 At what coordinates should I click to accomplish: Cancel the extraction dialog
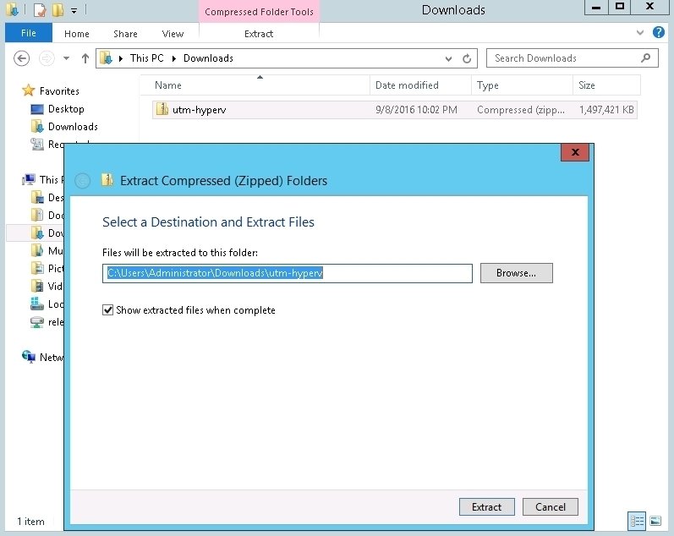[551, 506]
